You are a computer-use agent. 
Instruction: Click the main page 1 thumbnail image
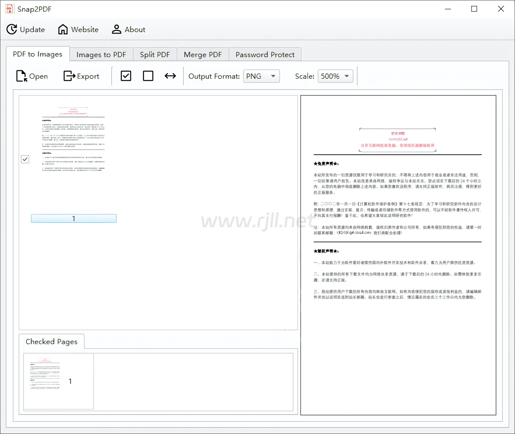pyautogui.click(x=73, y=139)
